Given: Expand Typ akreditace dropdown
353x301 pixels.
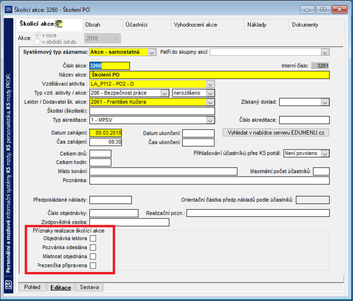Looking at the screenshot, I should 210,120.
